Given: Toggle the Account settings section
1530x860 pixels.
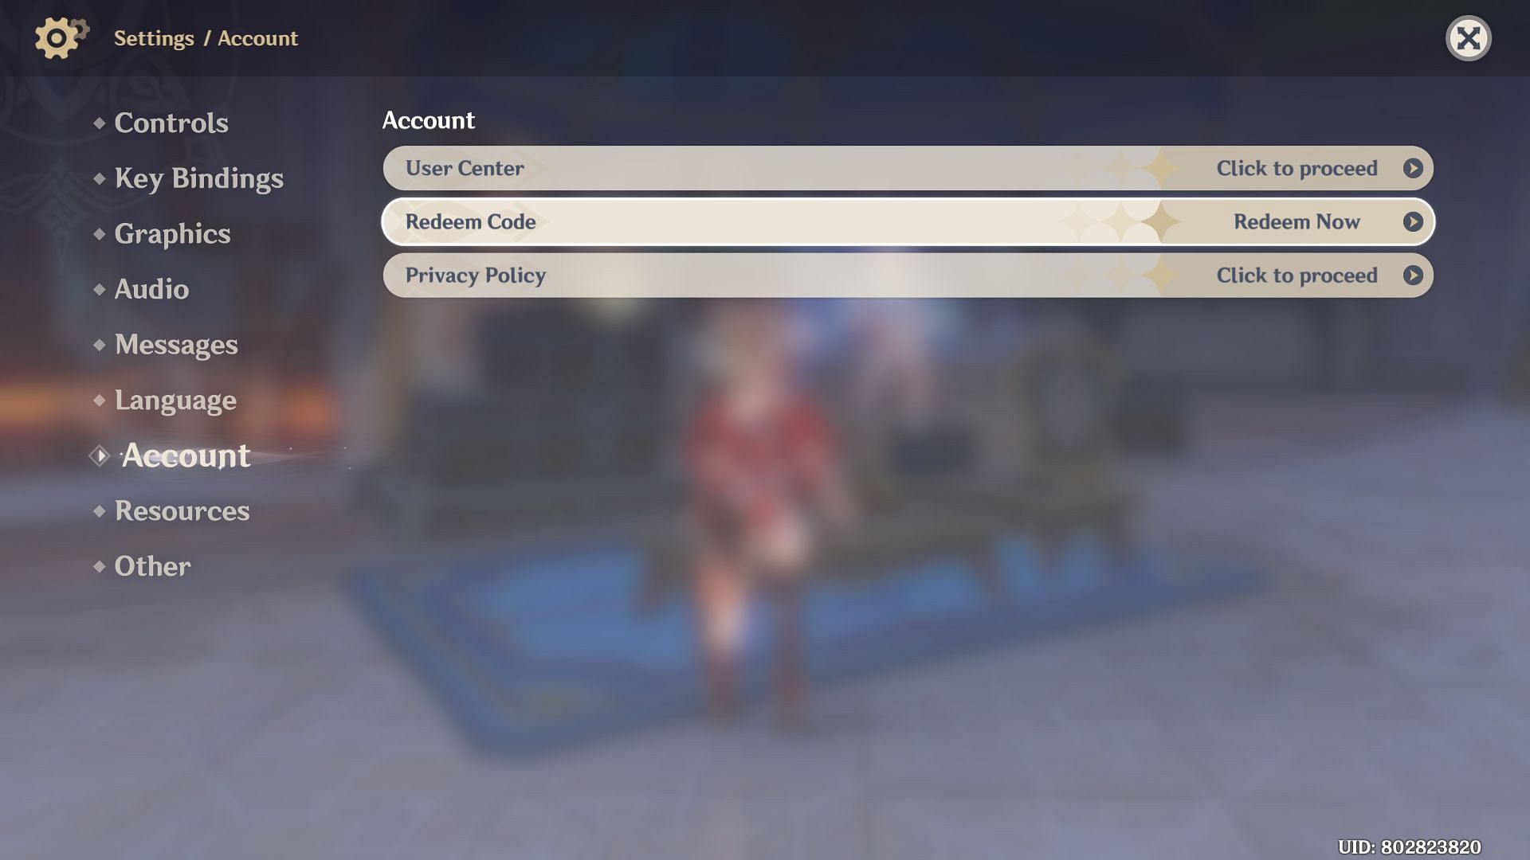Looking at the screenshot, I should tap(185, 454).
